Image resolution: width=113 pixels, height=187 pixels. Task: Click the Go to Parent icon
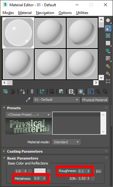98,91
